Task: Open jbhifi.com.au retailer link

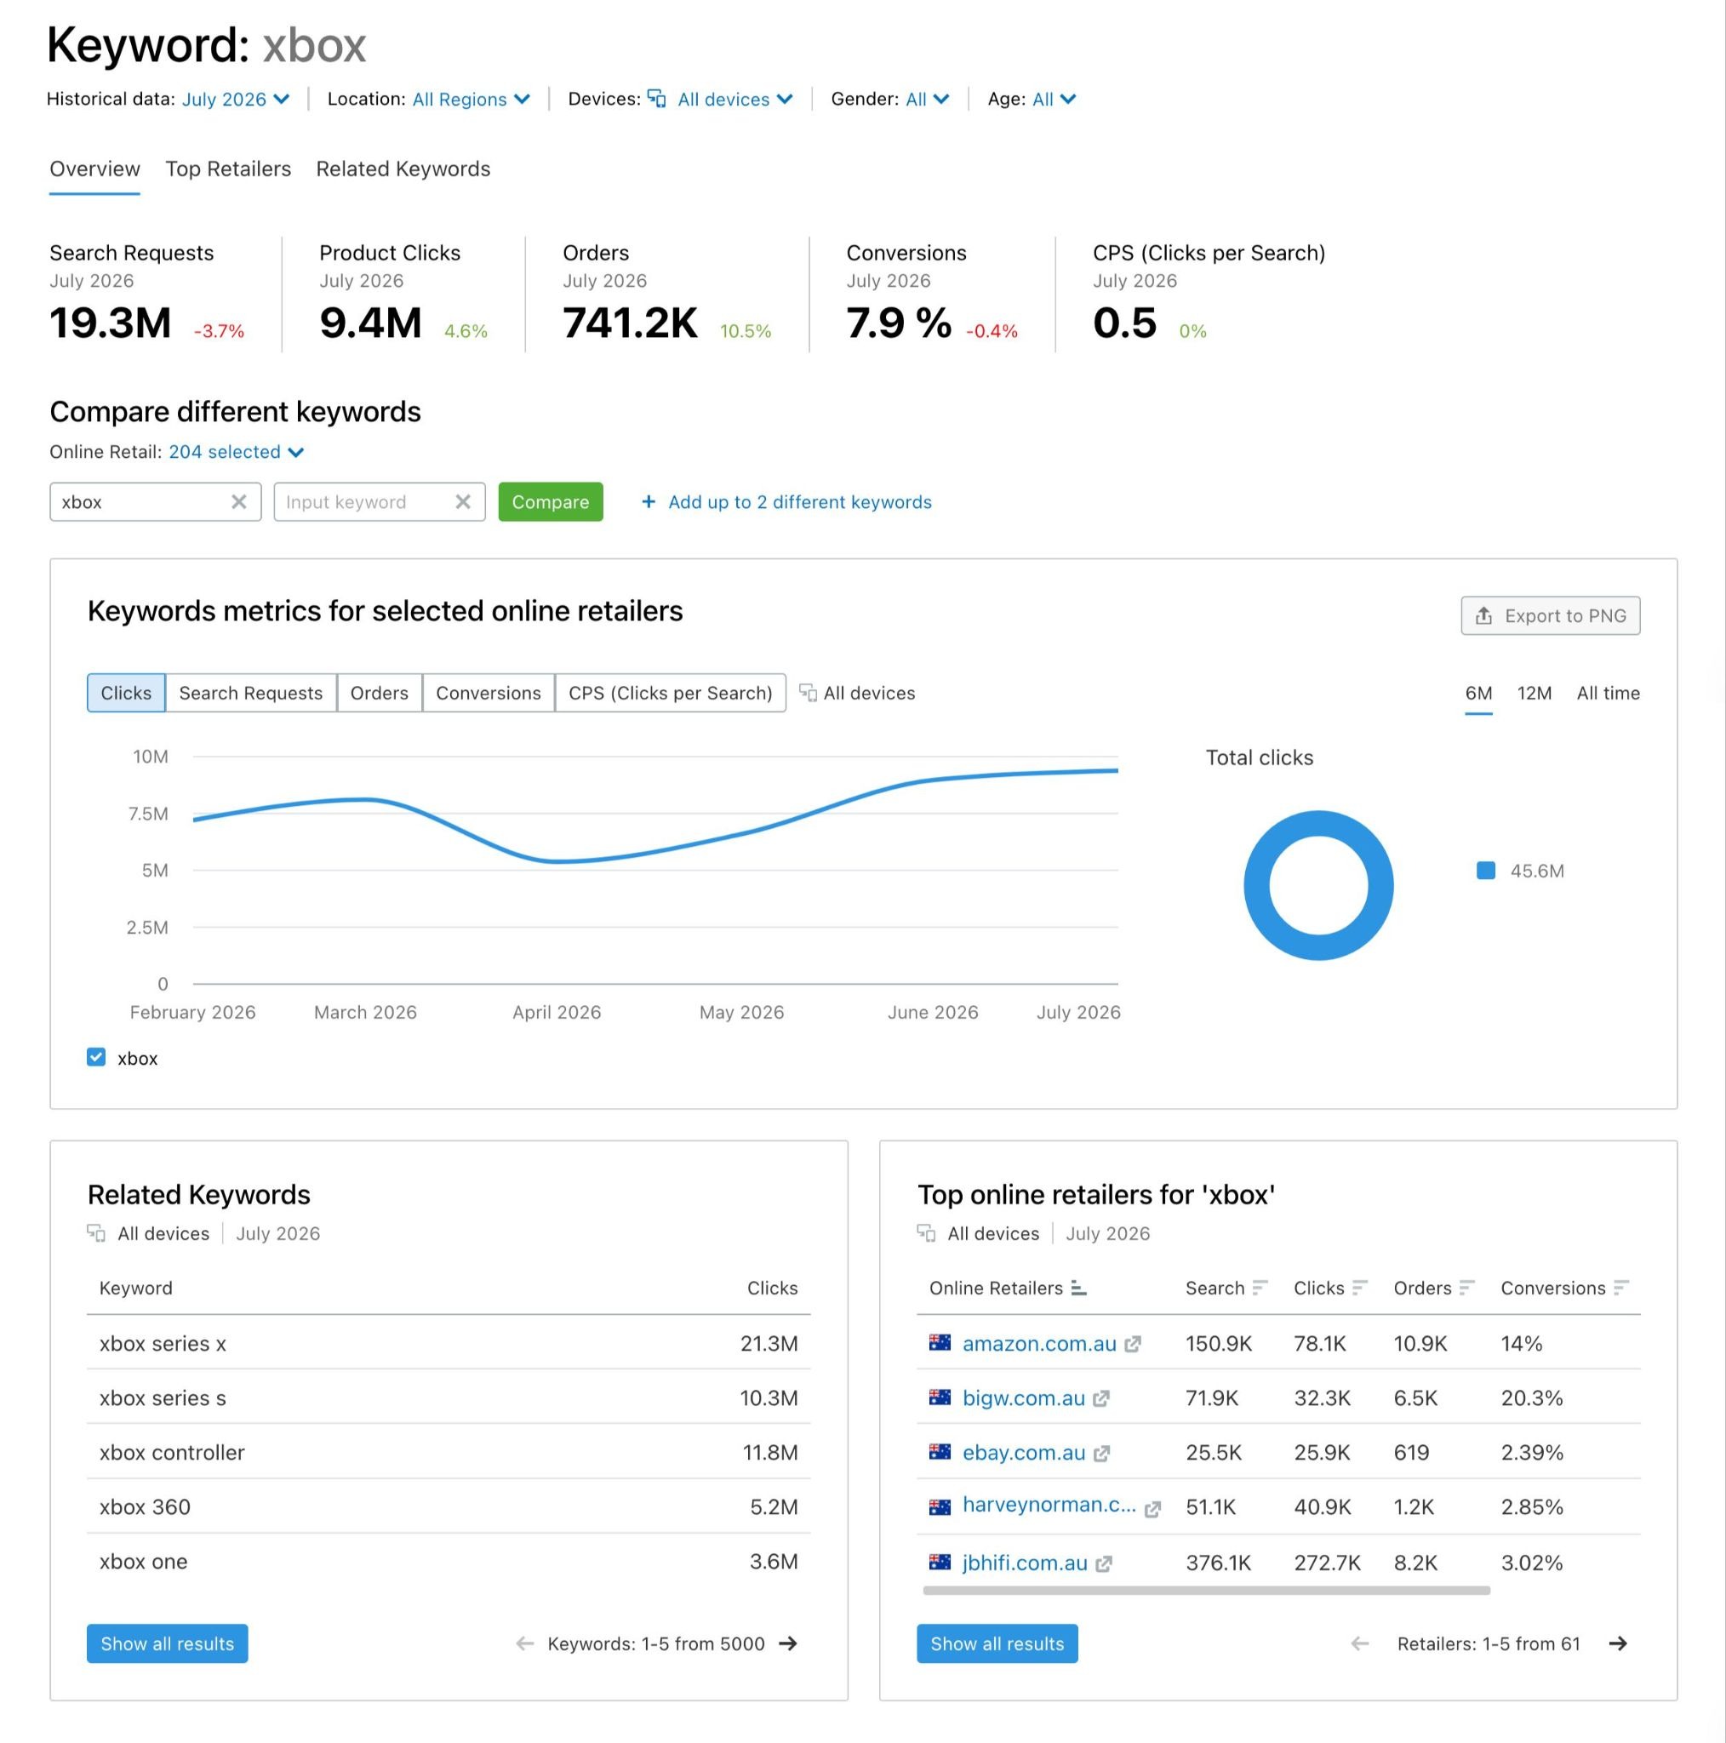Action: 1025,1563
